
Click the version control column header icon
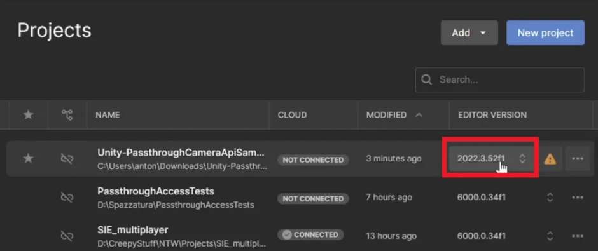click(x=67, y=114)
